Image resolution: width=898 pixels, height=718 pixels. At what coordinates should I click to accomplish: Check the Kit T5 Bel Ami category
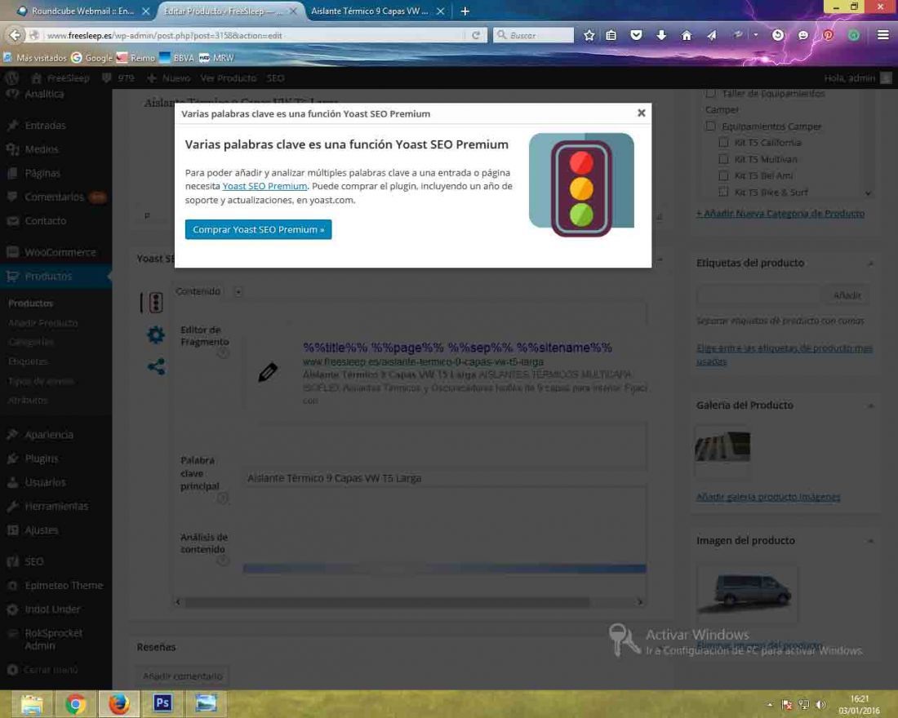point(723,175)
